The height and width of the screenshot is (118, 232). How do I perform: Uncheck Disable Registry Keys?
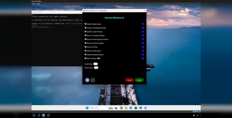click(x=85, y=24)
